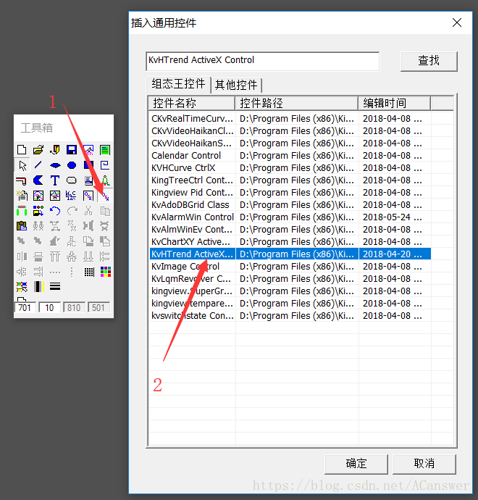Click the KvHTrend ActiveX Control text field
The height and width of the screenshot is (500, 478).
[263, 61]
